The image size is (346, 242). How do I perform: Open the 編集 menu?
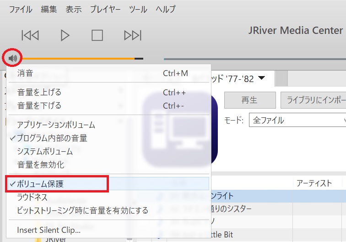coord(49,9)
